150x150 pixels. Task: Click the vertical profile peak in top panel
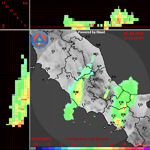click(x=118, y=7)
